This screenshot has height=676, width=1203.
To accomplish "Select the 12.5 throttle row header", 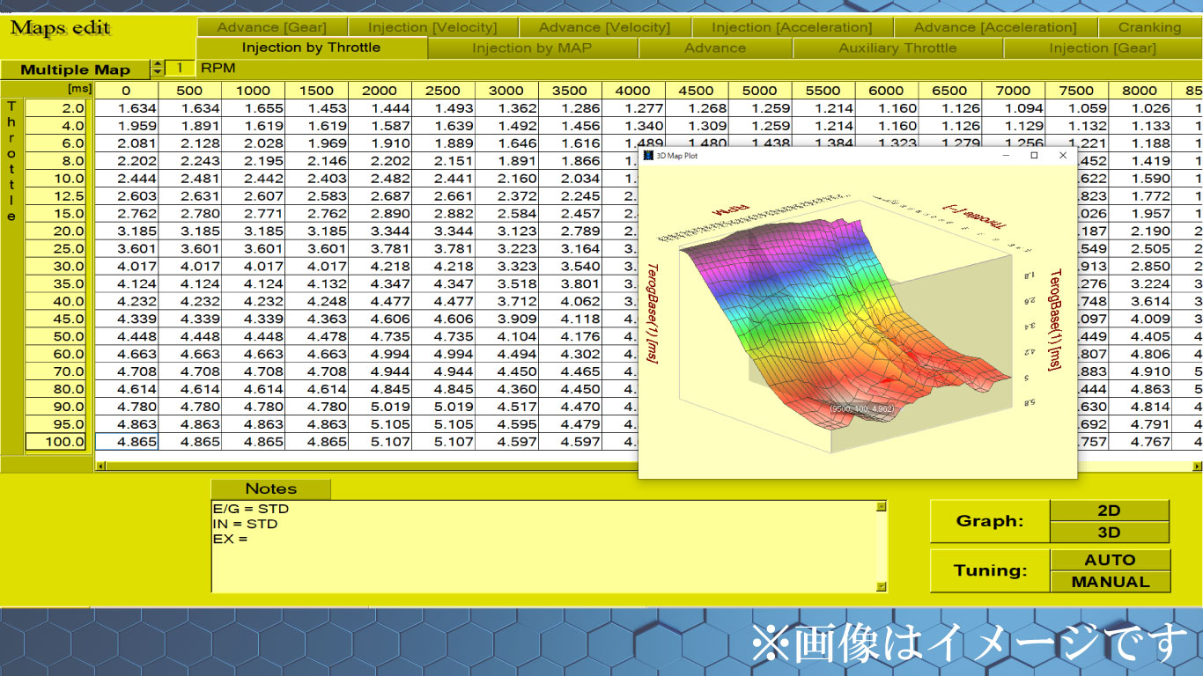I will (x=55, y=196).
